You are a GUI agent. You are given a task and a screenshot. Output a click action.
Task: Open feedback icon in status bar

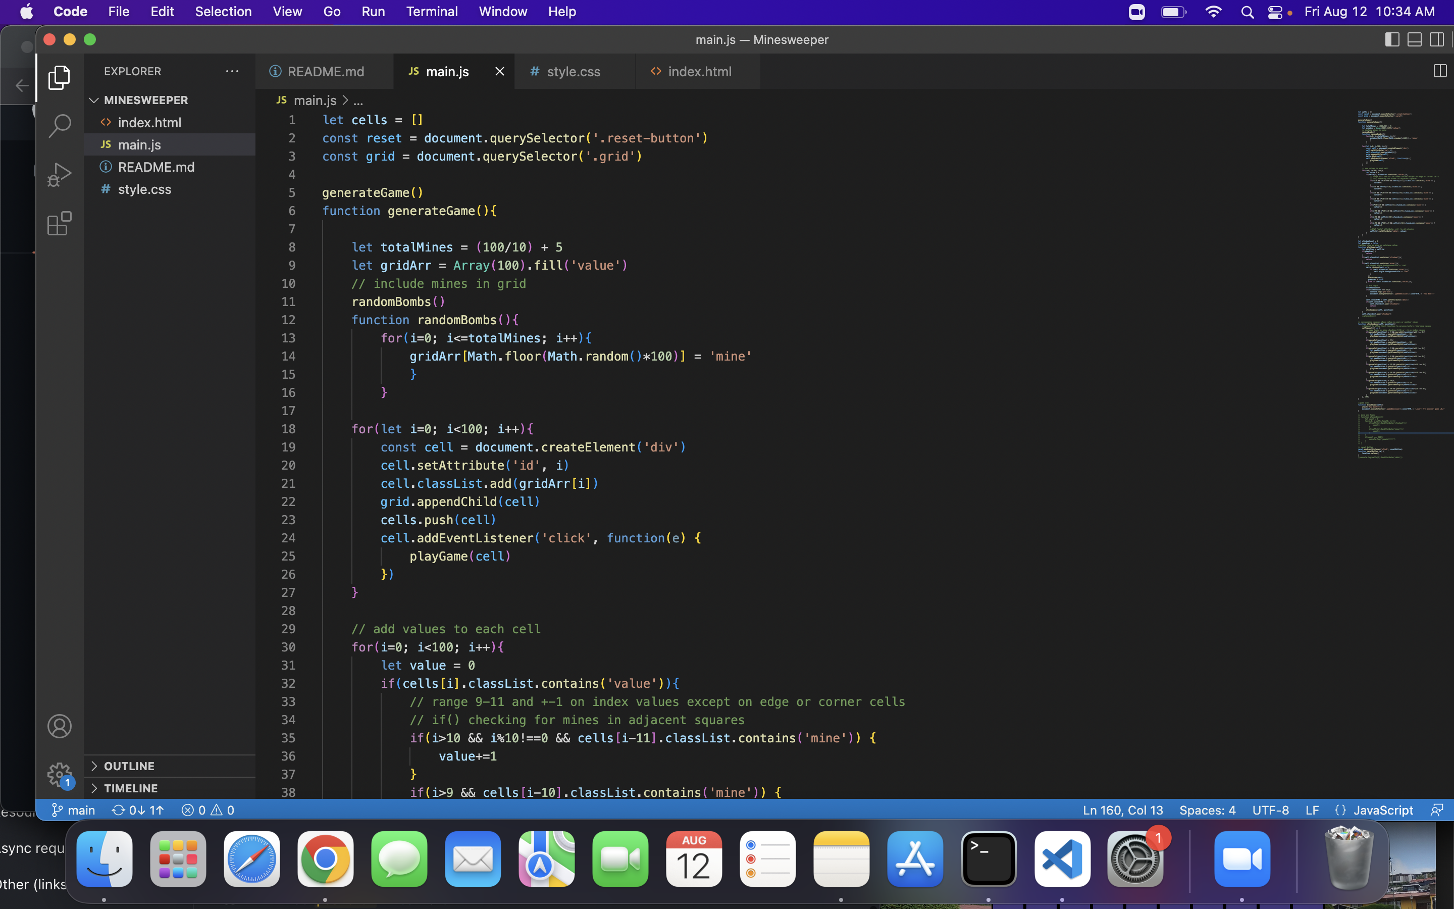[x=1436, y=810]
